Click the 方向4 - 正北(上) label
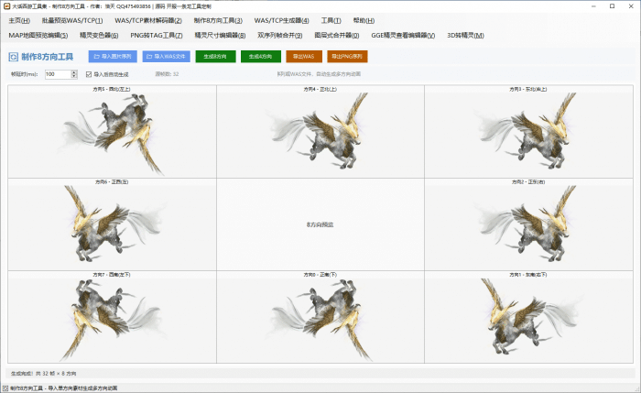 pyautogui.click(x=320, y=89)
